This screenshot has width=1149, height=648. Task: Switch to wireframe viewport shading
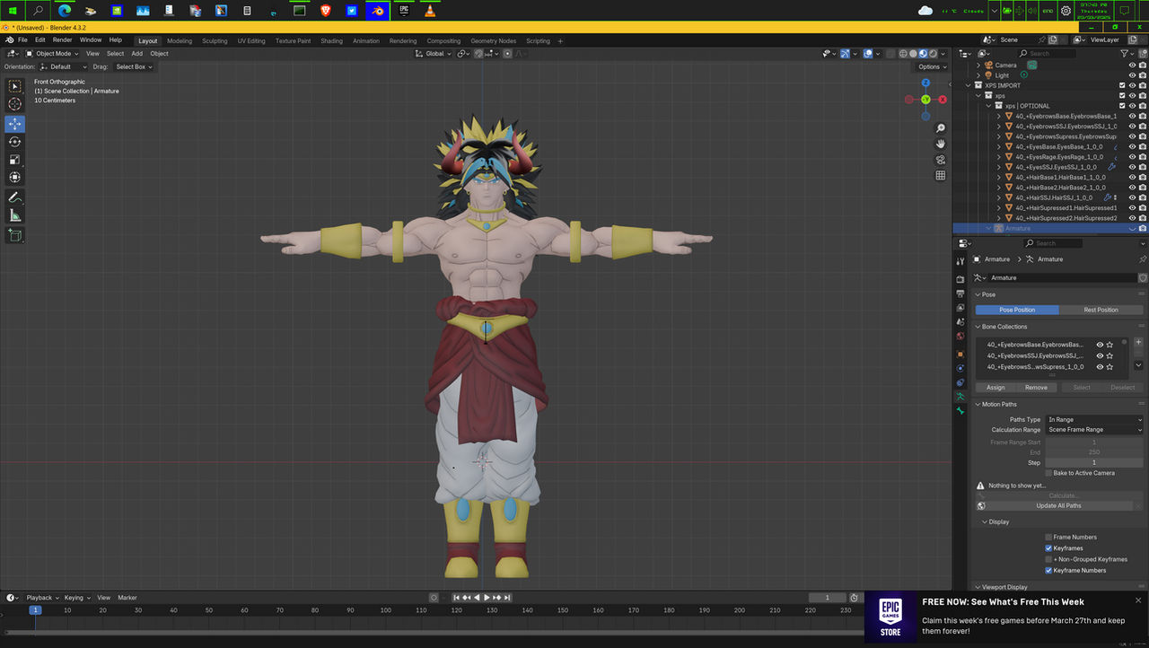(x=903, y=54)
